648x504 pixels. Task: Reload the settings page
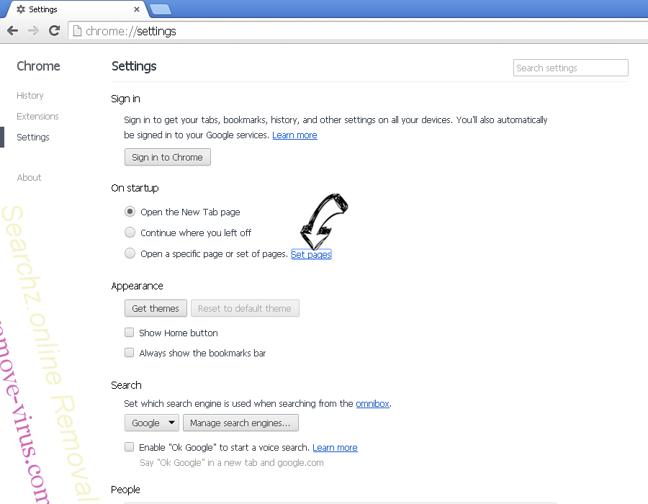(x=54, y=30)
